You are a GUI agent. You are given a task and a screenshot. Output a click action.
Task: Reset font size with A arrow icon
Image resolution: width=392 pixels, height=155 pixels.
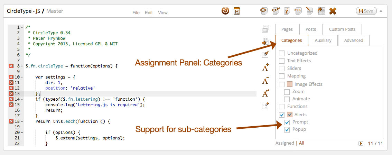pos(265,93)
